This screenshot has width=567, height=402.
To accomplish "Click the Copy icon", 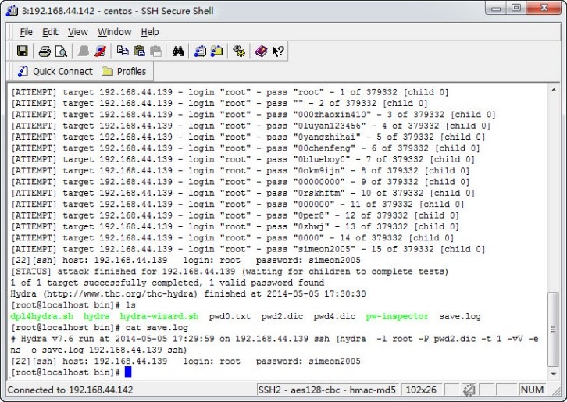I will coord(123,51).
